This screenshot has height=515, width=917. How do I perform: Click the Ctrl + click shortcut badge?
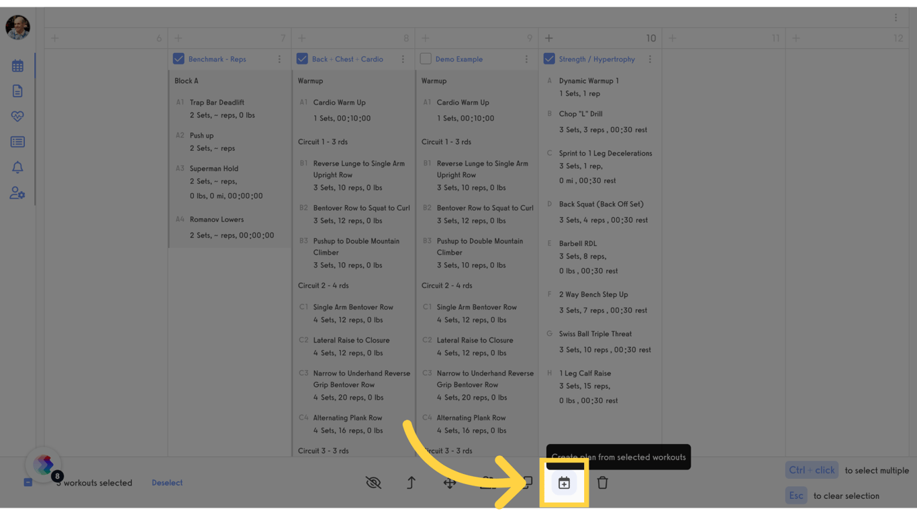[812, 470]
